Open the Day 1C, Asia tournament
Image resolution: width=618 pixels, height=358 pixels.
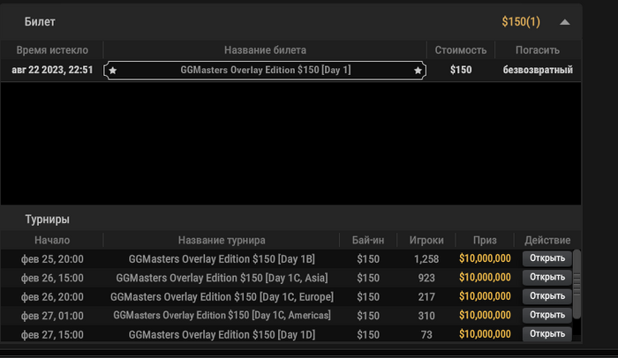point(547,278)
